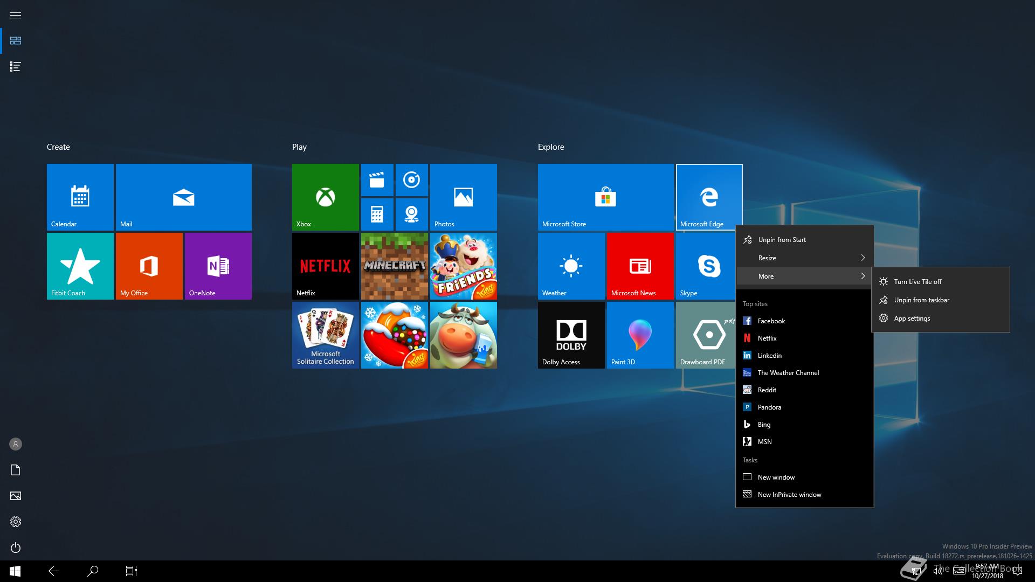Launch the Minecraft tile
Viewport: 1035px width, 582px height.
click(395, 266)
